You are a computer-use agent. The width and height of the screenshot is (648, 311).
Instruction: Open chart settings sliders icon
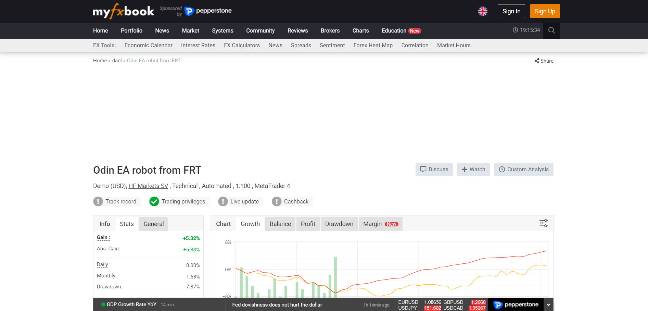[x=544, y=223]
